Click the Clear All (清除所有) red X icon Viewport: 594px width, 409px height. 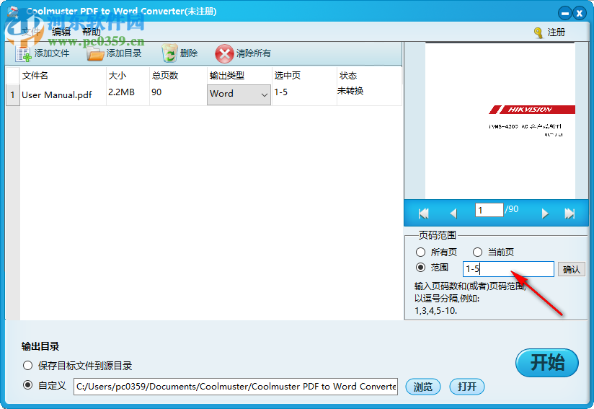(224, 54)
